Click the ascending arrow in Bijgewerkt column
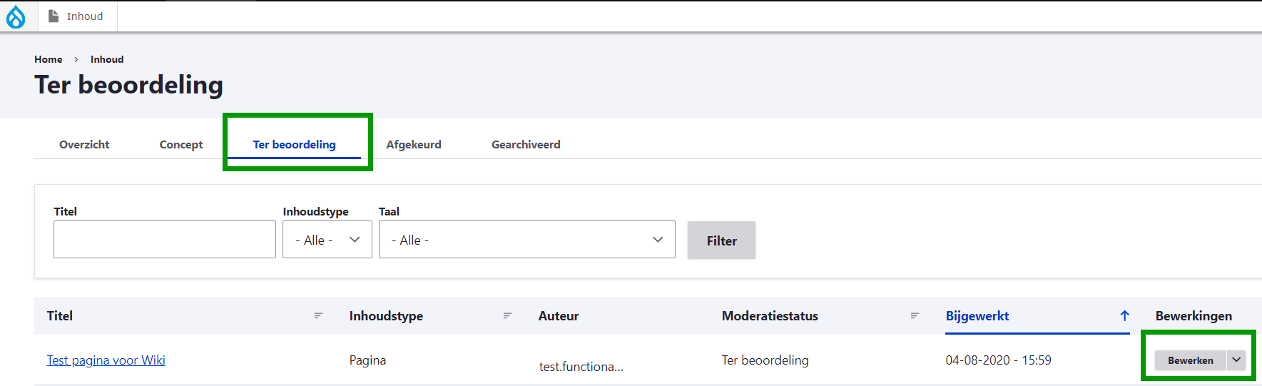 pos(1125,316)
